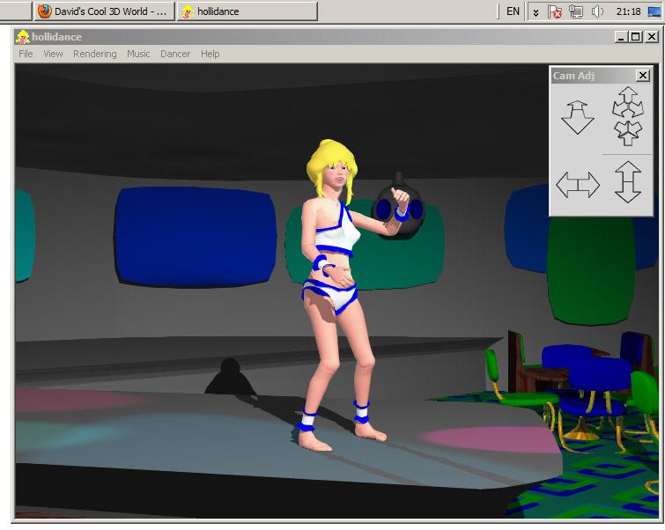Click the Cam Adj panel title bar
Image resolution: width=665 pixels, height=530 pixels.
point(594,76)
